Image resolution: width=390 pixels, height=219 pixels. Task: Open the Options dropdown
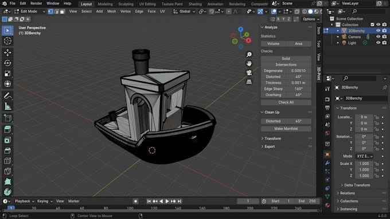click(311, 19)
